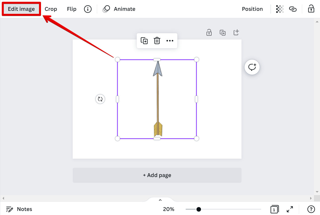This screenshot has height=215, width=320.
Task: Click the Edit image button
Action: coord(21,9)
